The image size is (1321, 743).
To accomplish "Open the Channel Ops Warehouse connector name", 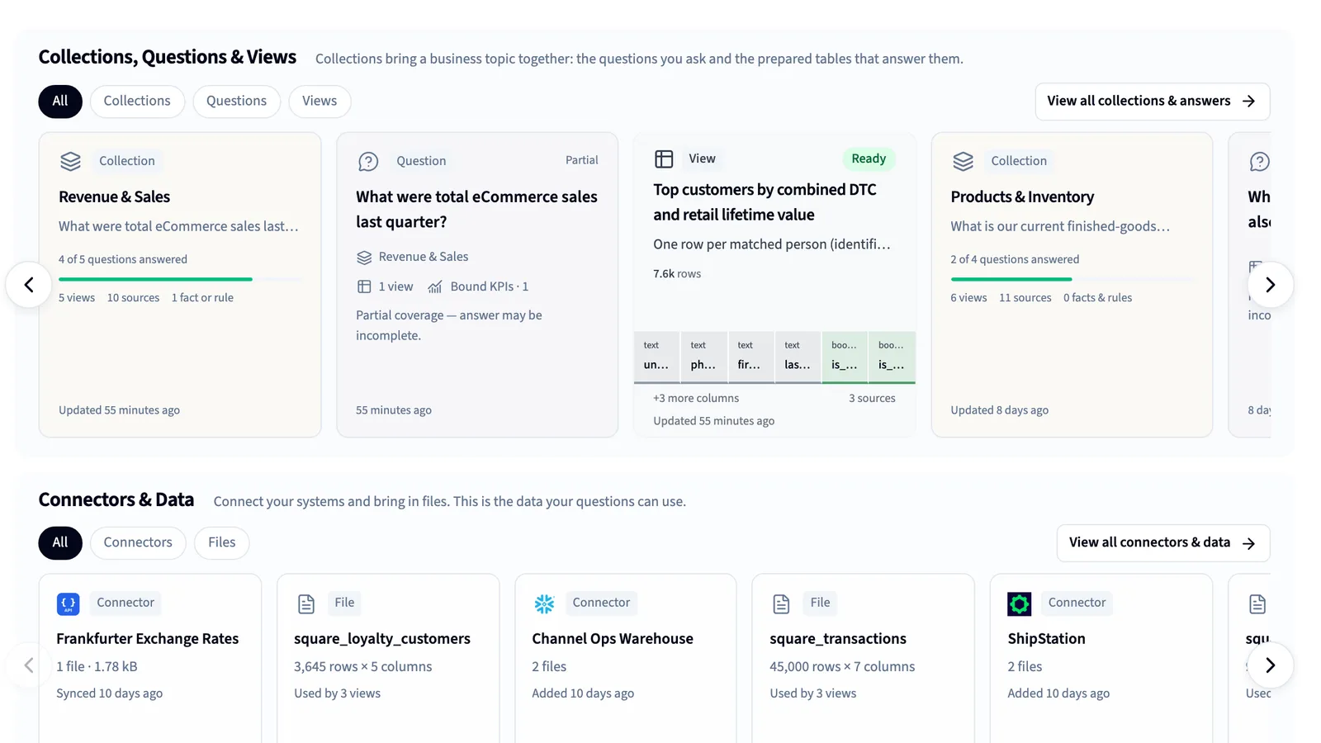I will pyautogui.click(x=613, y=639).
